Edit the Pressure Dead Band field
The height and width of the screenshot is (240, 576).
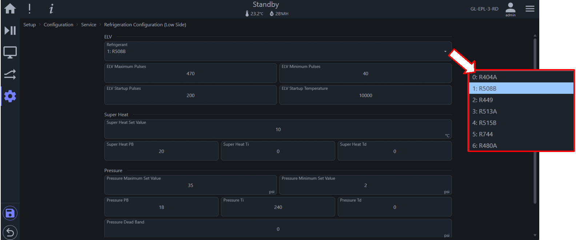coord(278,229)
